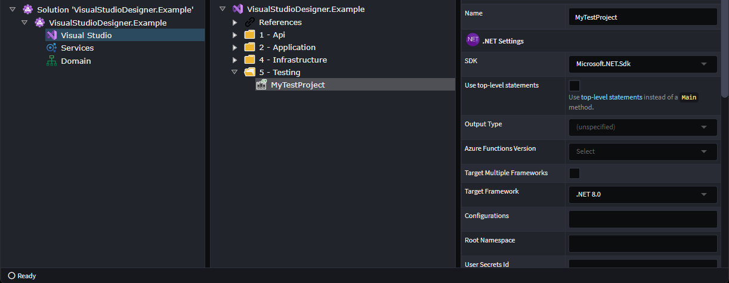Click the References link icon
This screenshot has width=729, height=283.
click(250, 22)
